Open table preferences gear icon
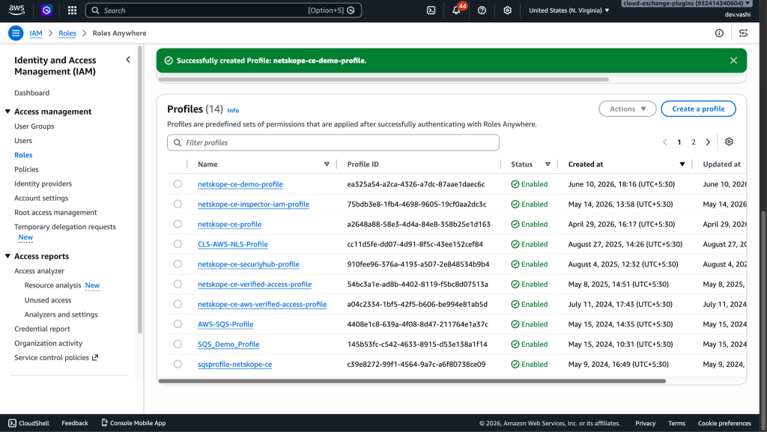767x432 pixels. click(729, 142)
